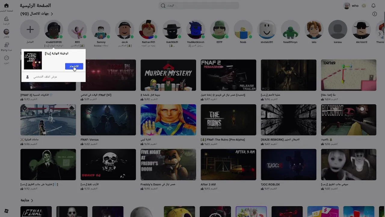Open the Final Job tile under متابعة
The image size is (385, 217).
(x=36, y=212)
